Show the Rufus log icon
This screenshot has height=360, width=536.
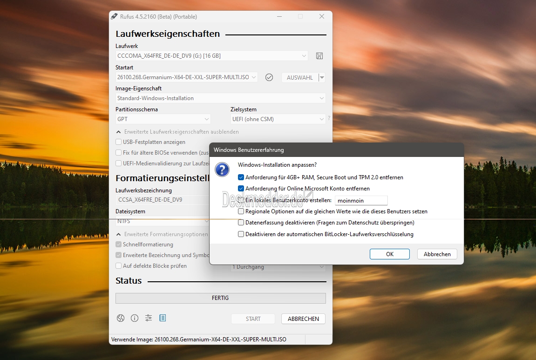click(163, 318)
